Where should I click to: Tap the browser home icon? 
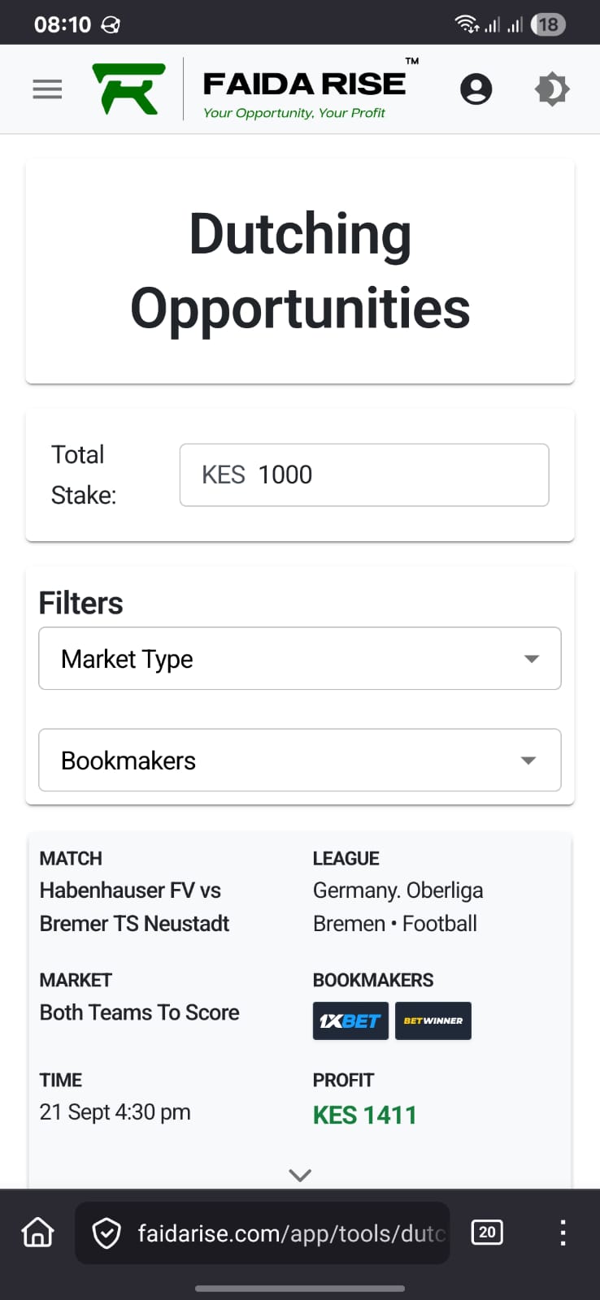point(37,1233)
